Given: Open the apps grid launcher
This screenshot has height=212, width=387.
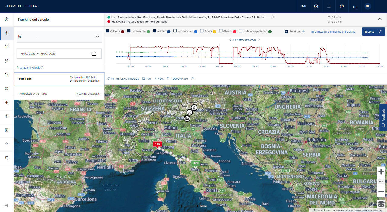Looking at the screenshot, I should [x=355, y=6].
